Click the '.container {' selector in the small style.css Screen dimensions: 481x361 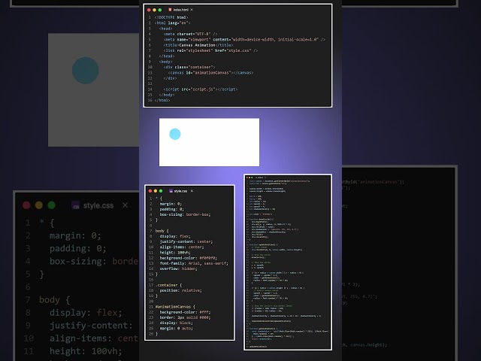coord(168,285)
